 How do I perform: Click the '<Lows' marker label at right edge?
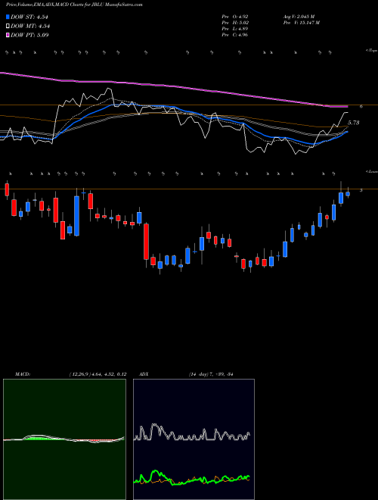click(372, 171)
